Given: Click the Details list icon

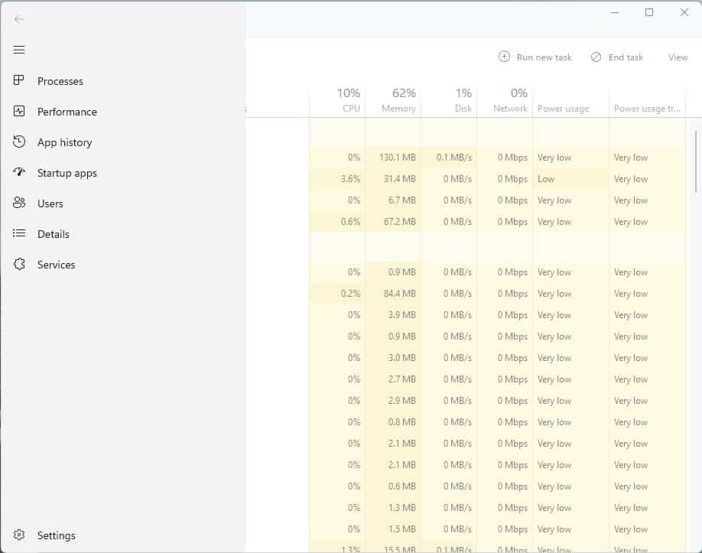Looking at the screenshot, I should click(x=18, y=234).
